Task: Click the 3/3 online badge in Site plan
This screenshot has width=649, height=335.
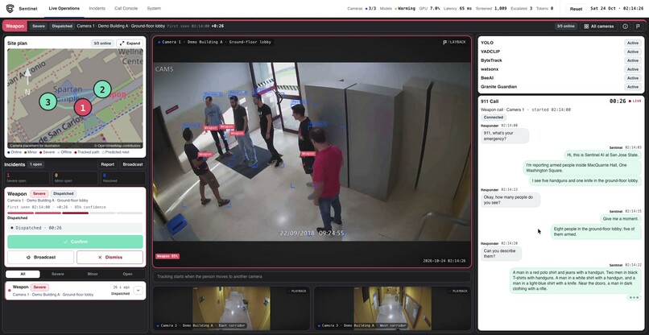Action: [x=102, y=43]
